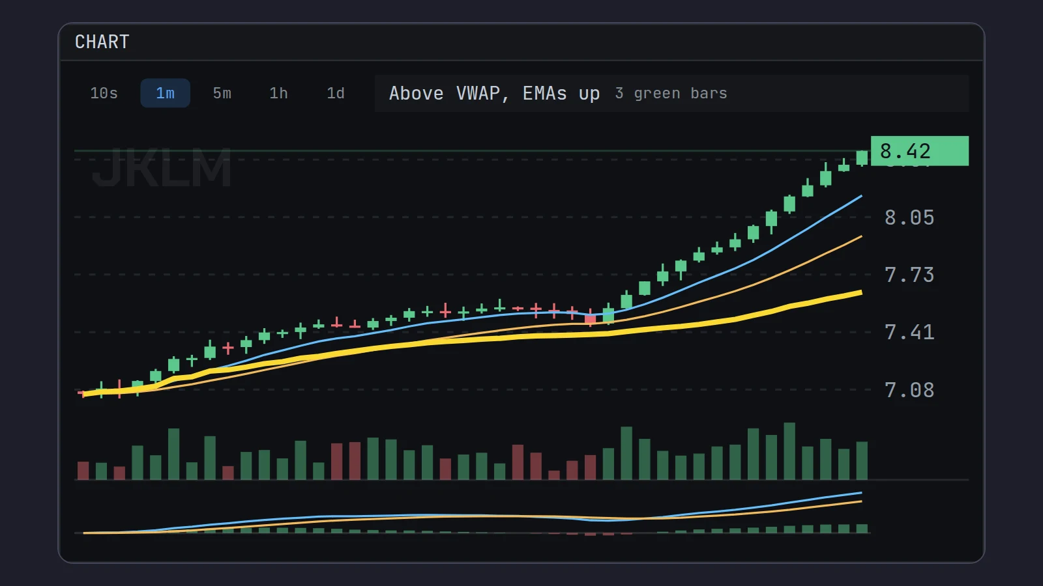Image resolution: width=1043 pixels, height=586 pixels.
Task: Show the 1d timeframe chart
Action: [x=335, y=93]
